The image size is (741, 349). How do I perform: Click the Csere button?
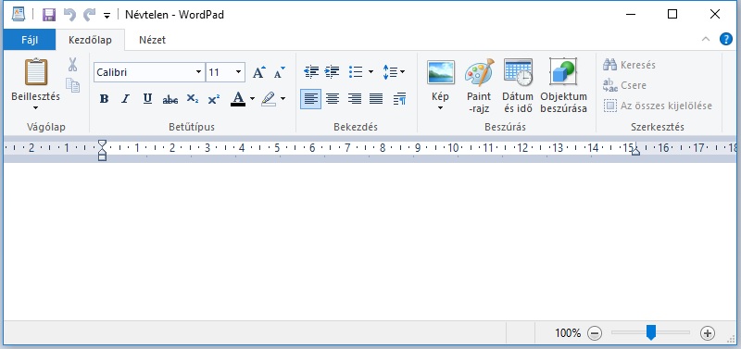point(624,85)
